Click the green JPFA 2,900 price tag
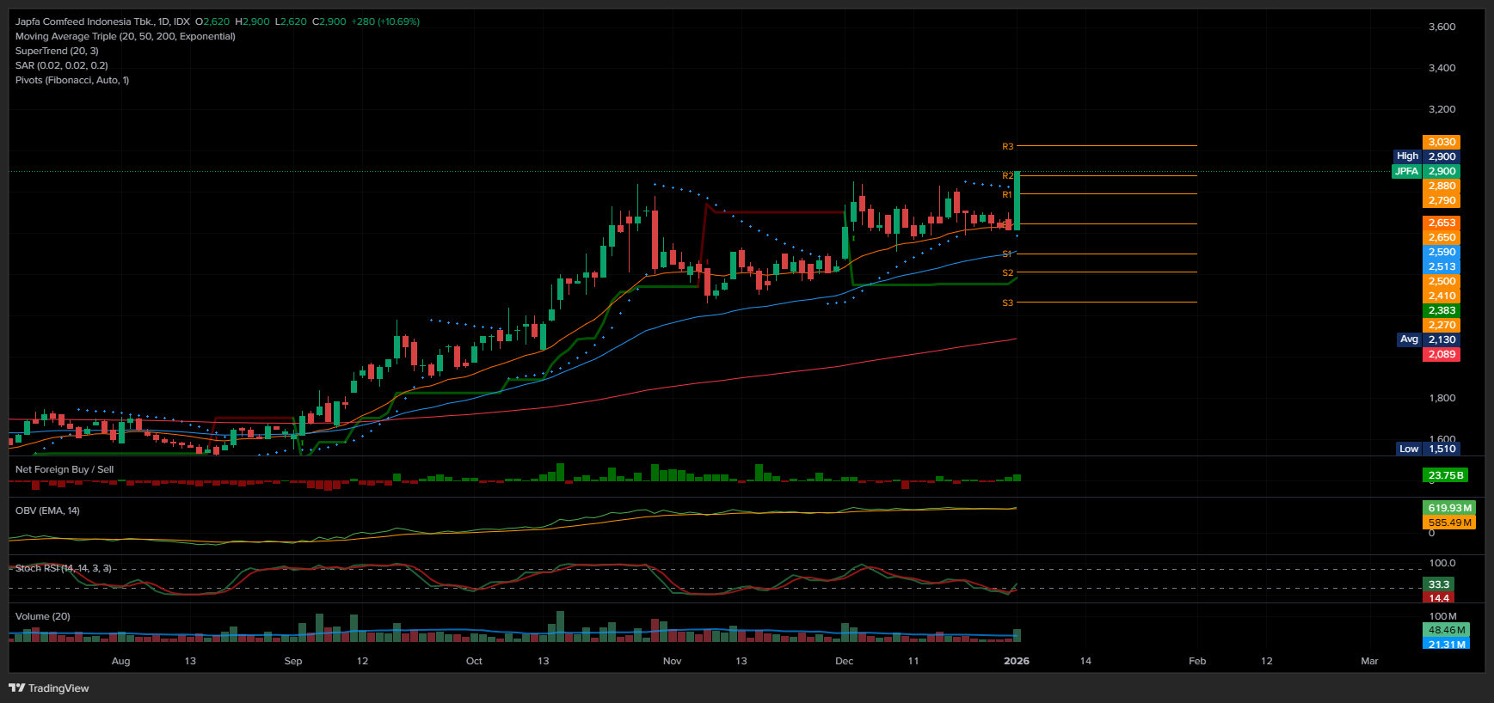Screen dimensions: 1494x703 point(1426,171)
